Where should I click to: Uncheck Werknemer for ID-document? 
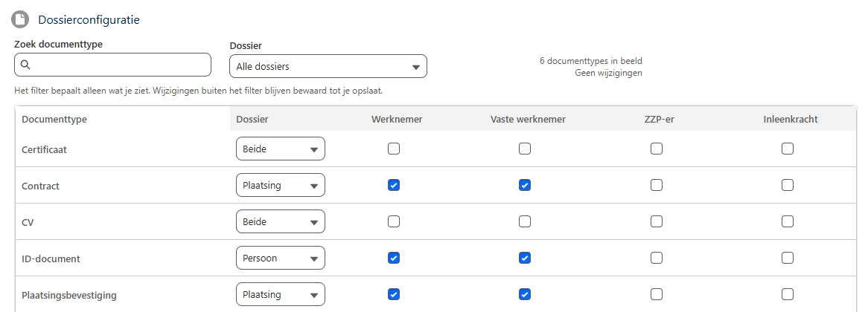394,258
